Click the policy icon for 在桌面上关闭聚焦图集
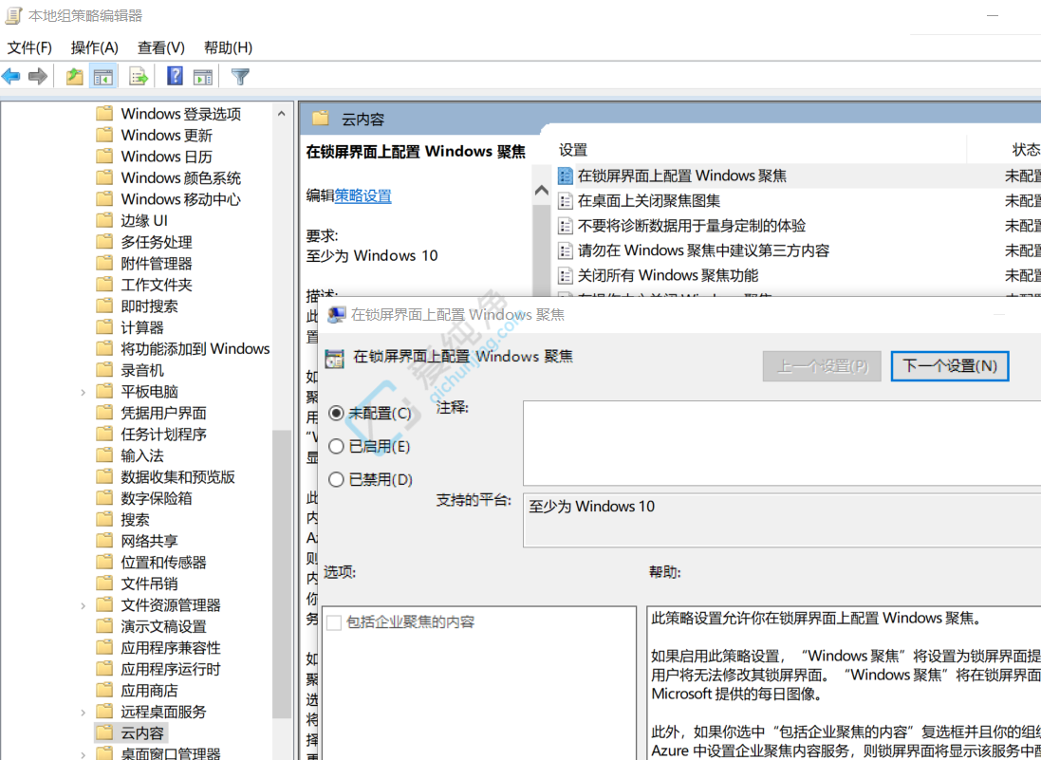 tap(565, 200)
